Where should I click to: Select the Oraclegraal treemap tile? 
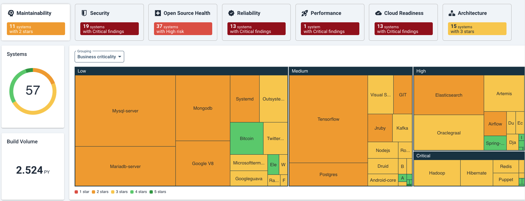pyautogui.click(x=449, y=133)
